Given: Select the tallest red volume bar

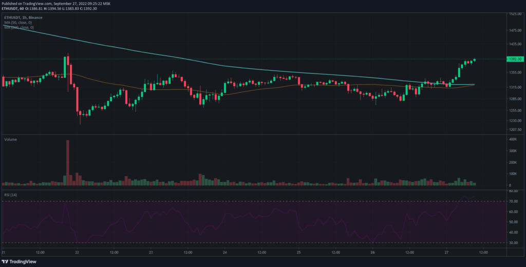Looking at the screenshot, I should click(67, 162).
